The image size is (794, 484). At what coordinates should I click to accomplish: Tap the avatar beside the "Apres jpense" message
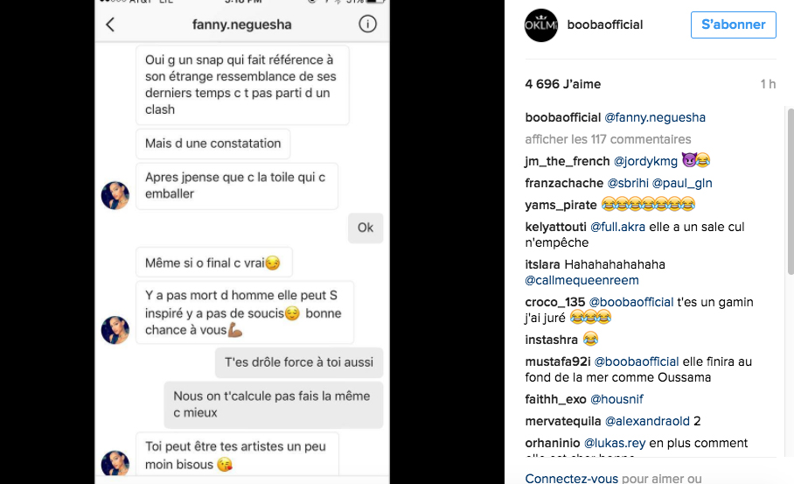pyautogui.click(x=115, y=196)
